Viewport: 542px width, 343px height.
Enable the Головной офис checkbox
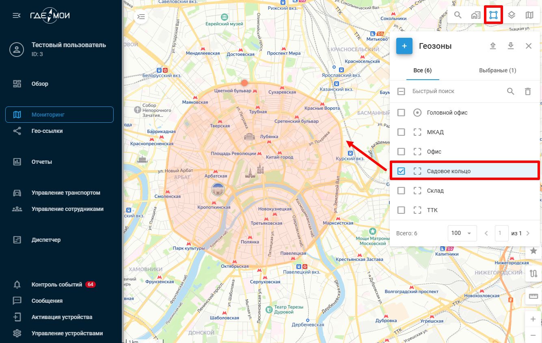[x=401, y=113]
